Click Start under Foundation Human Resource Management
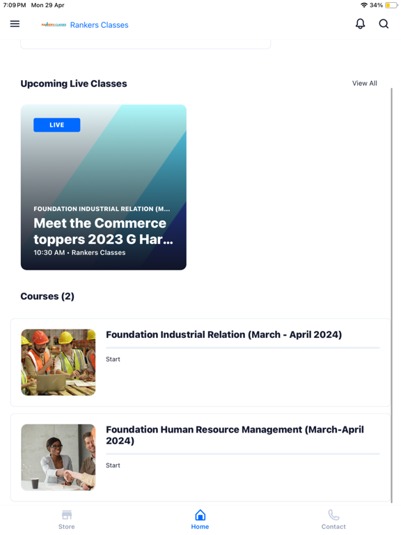 click(x=113, y=465)
